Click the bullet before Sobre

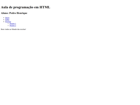(x=4, y=20)
